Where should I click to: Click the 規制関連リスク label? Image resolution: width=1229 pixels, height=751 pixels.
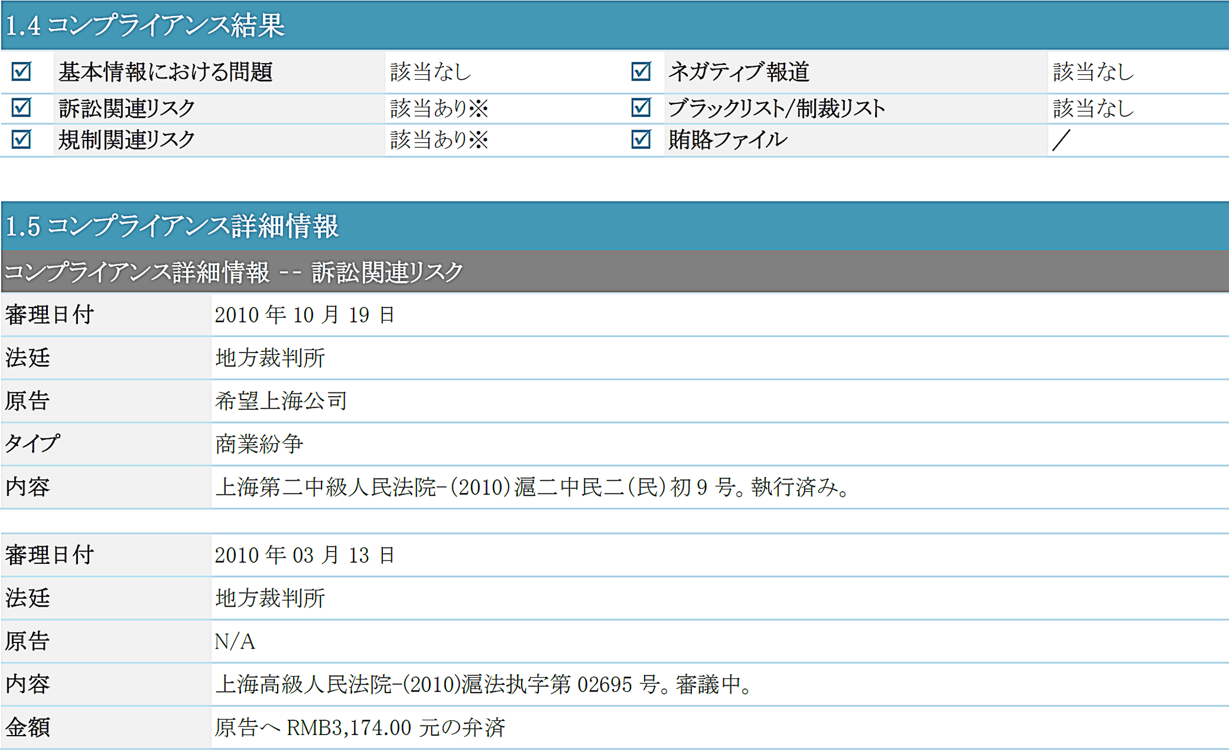127,140
